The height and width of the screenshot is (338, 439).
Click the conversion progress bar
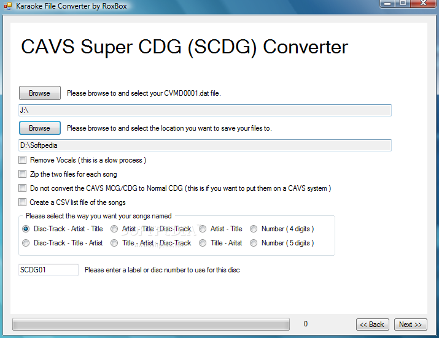coord(151,325)
